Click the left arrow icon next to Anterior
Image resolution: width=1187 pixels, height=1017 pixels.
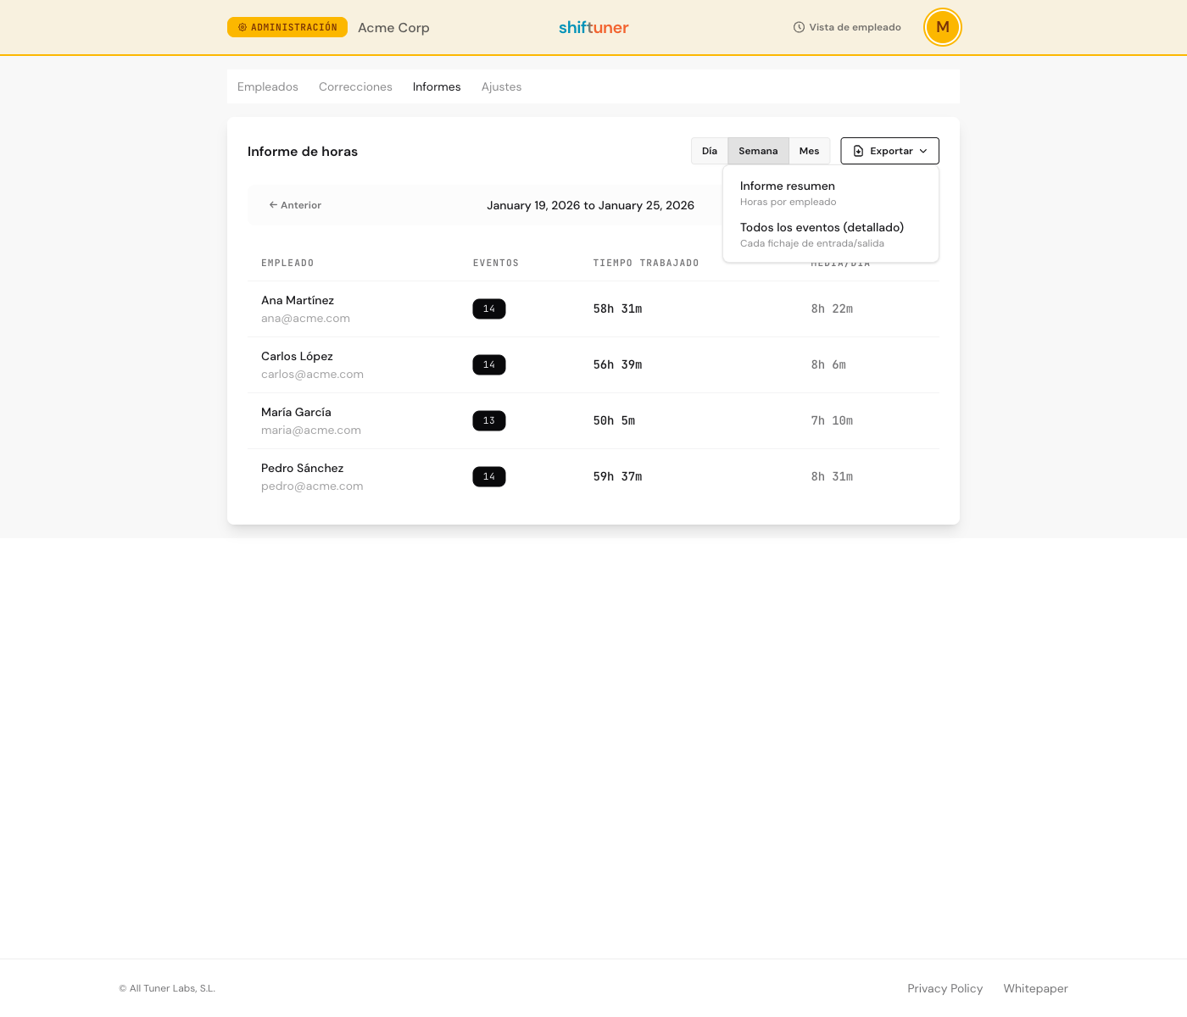coord(273,205)
